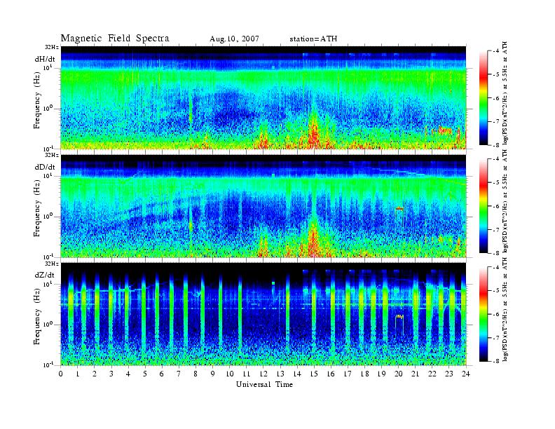Click the color scale bar beside dH/dt panel

484,98
